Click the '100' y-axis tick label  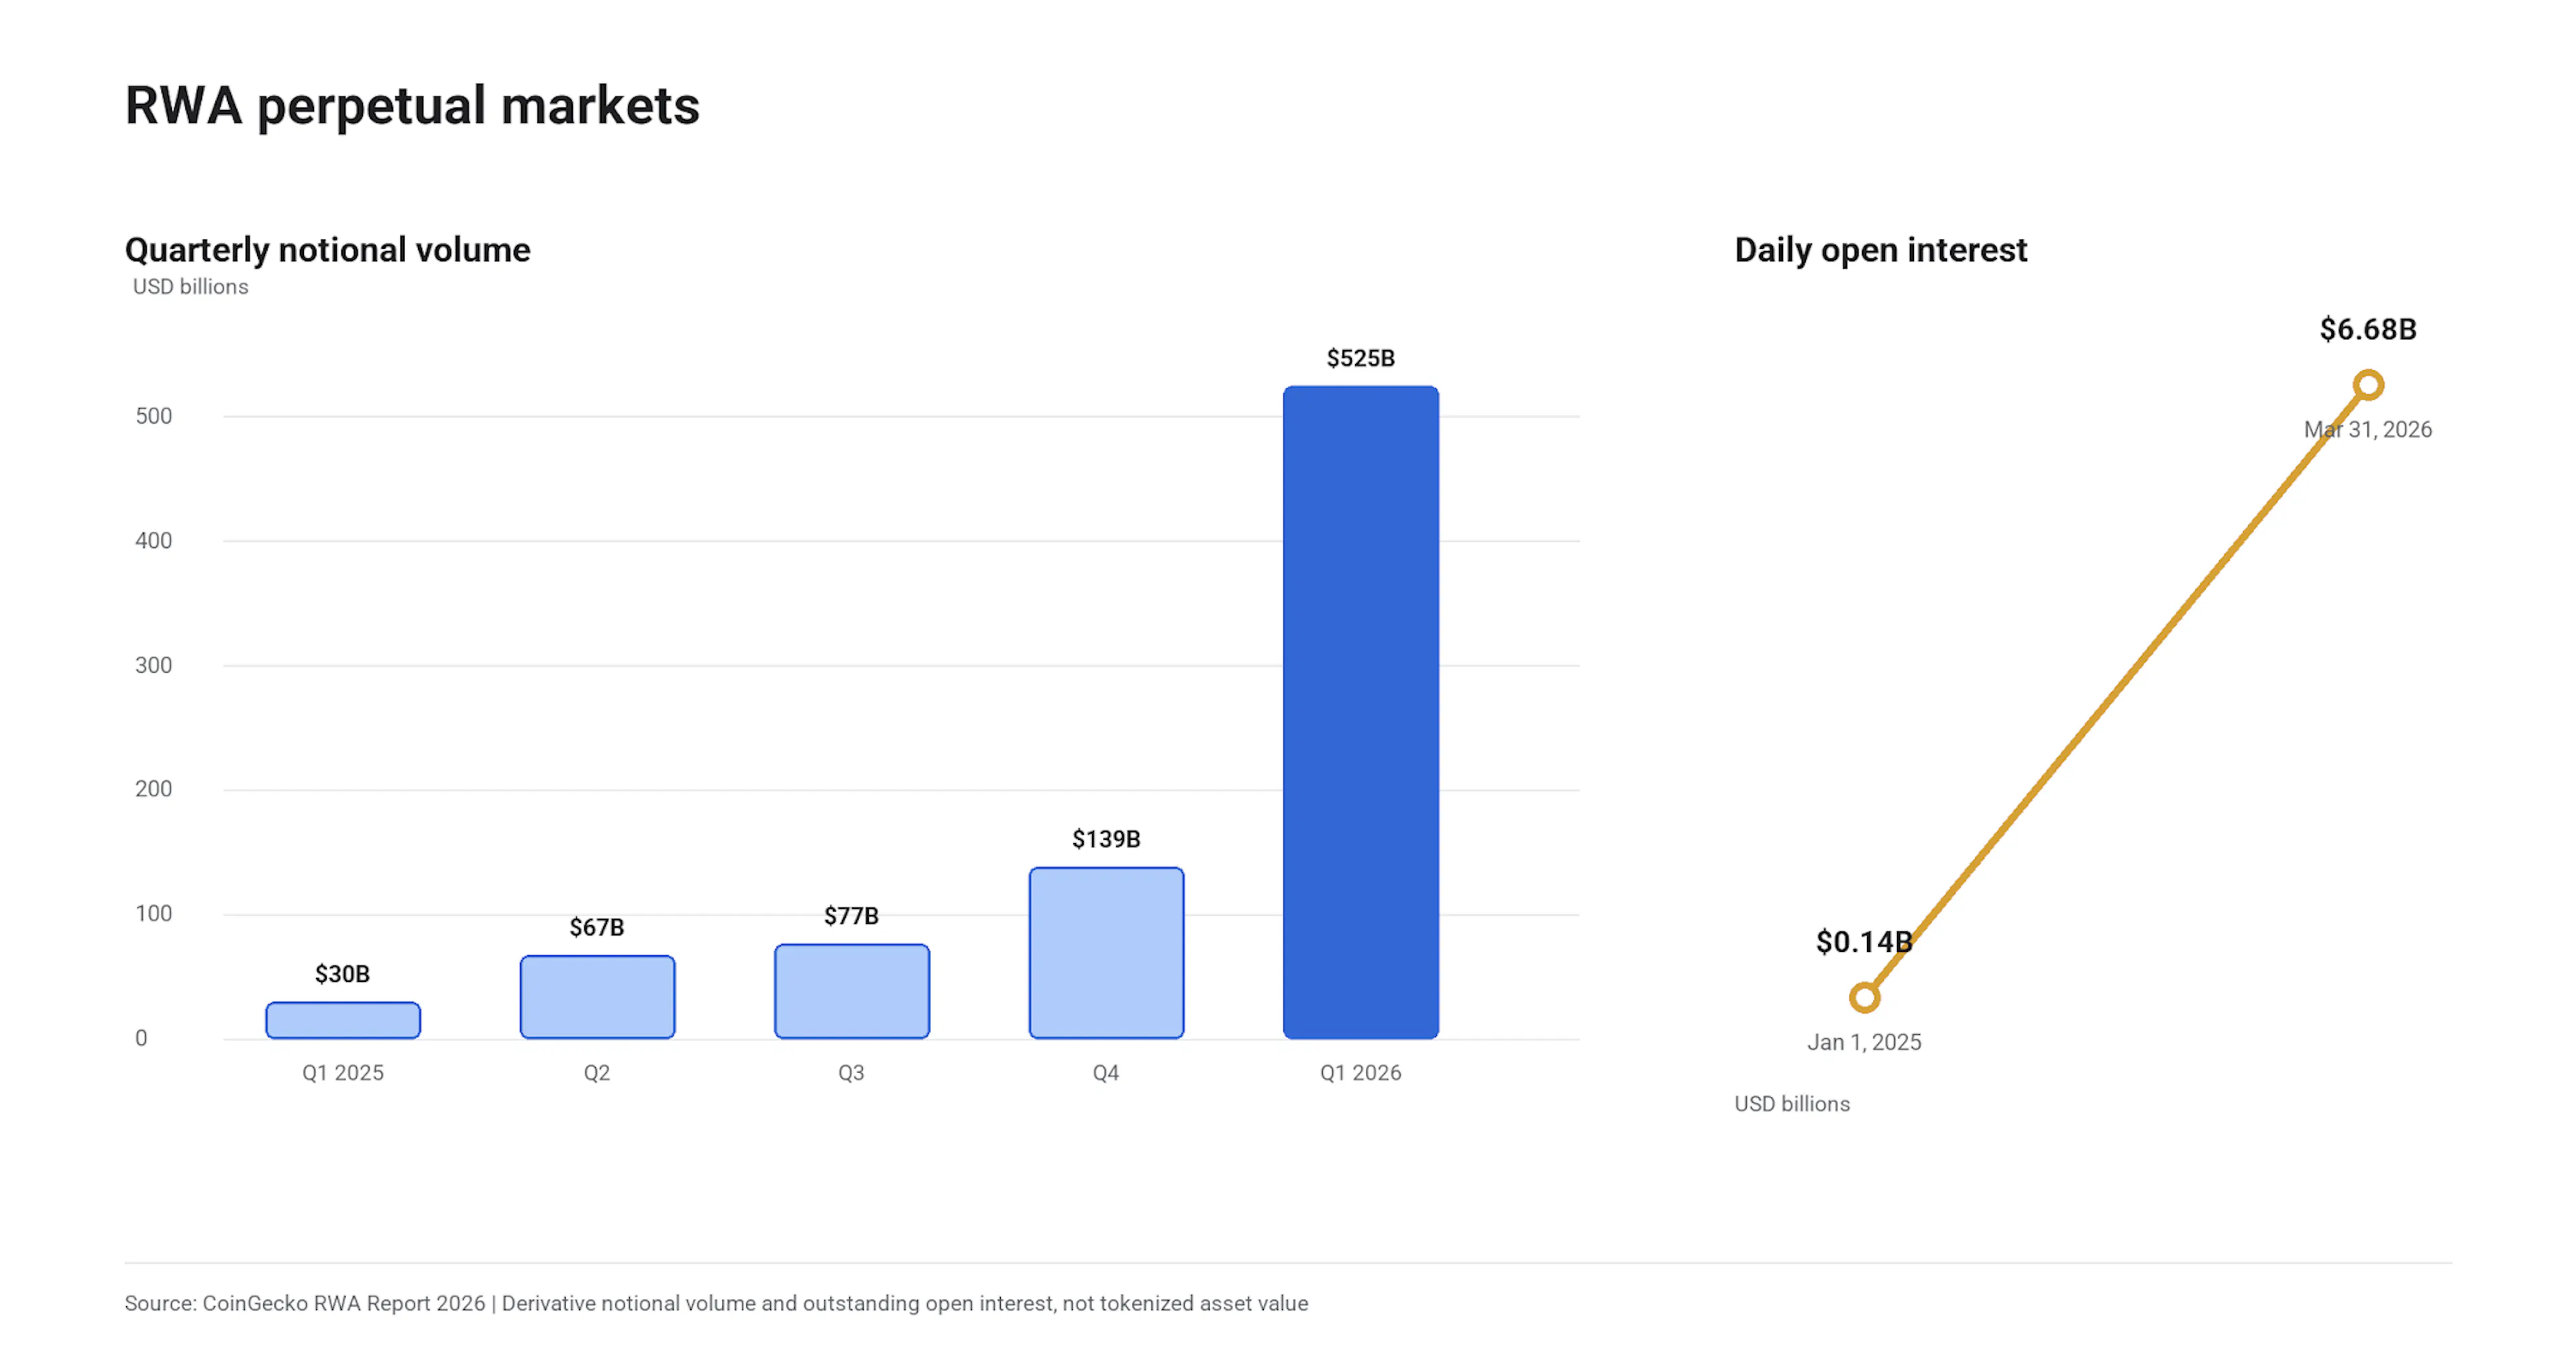click(154, 914)
